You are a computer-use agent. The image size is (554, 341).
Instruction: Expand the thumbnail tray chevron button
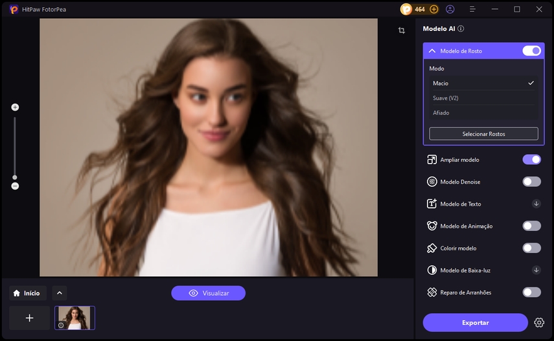click(59, 293)
